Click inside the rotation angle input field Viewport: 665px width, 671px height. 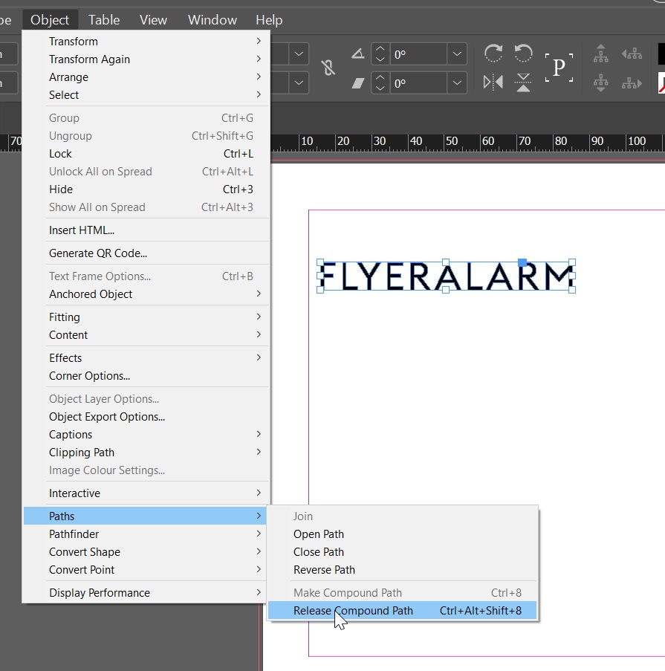pos(416,53)
